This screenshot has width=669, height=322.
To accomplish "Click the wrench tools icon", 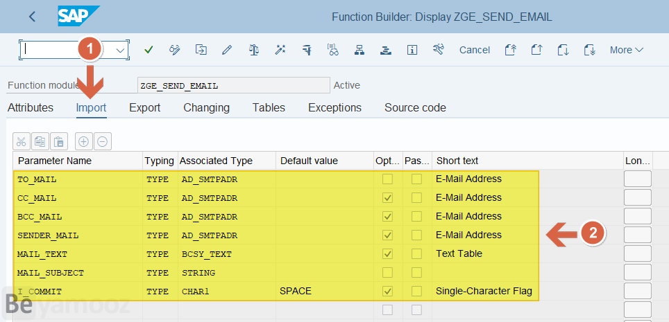I will point(438,49).
